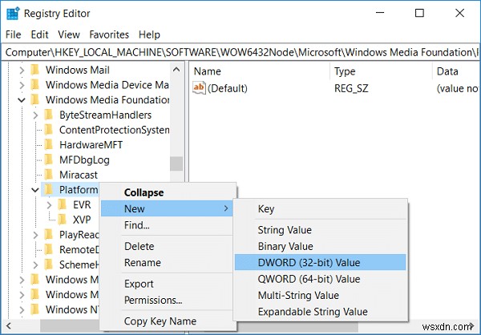
Task: Choose Find... in context menu
Action: pyautogui.click(x=168, y=225)
